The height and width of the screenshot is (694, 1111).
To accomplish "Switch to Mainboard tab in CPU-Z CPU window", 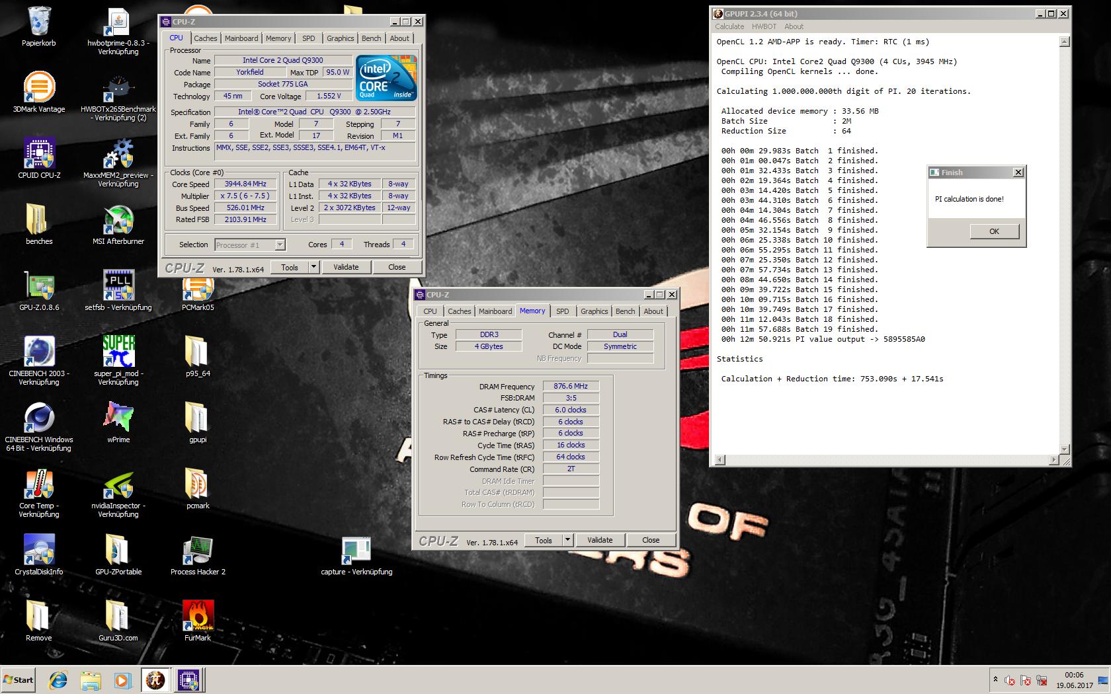I will click(x=241, y=38).
